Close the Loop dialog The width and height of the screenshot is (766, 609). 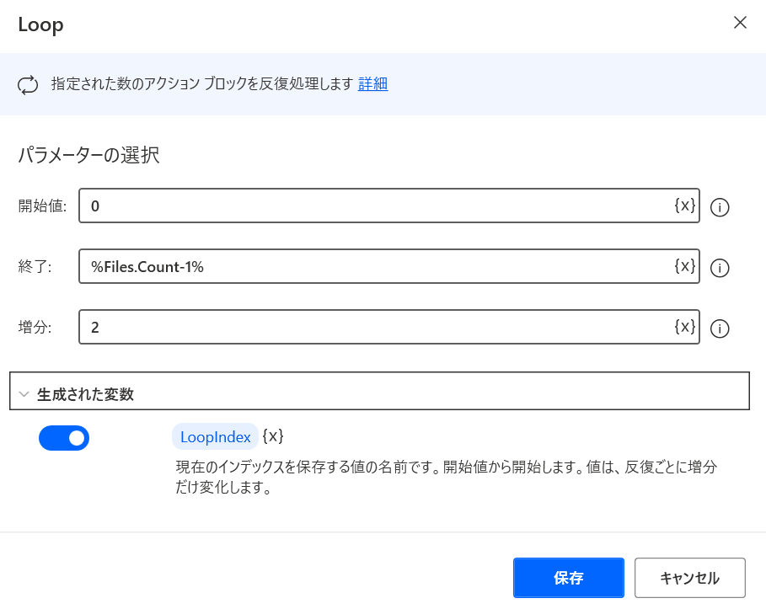(740, 22)
